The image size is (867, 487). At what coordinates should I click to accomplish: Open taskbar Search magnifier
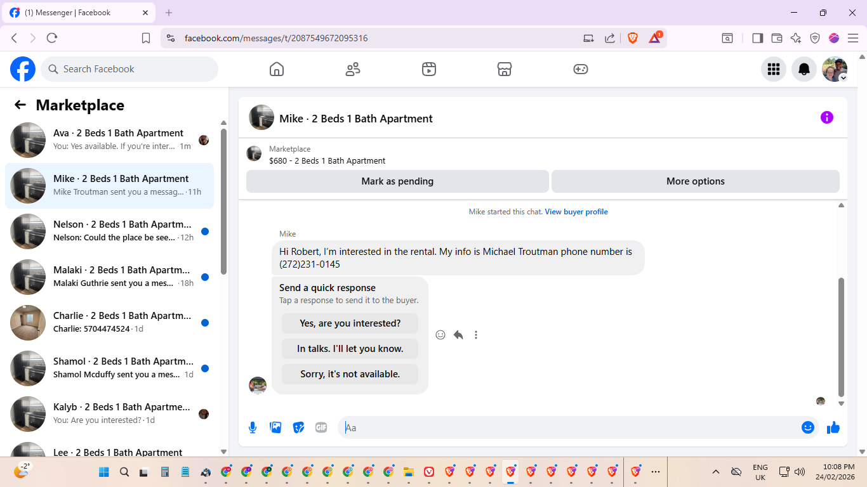tap(124, 472)
